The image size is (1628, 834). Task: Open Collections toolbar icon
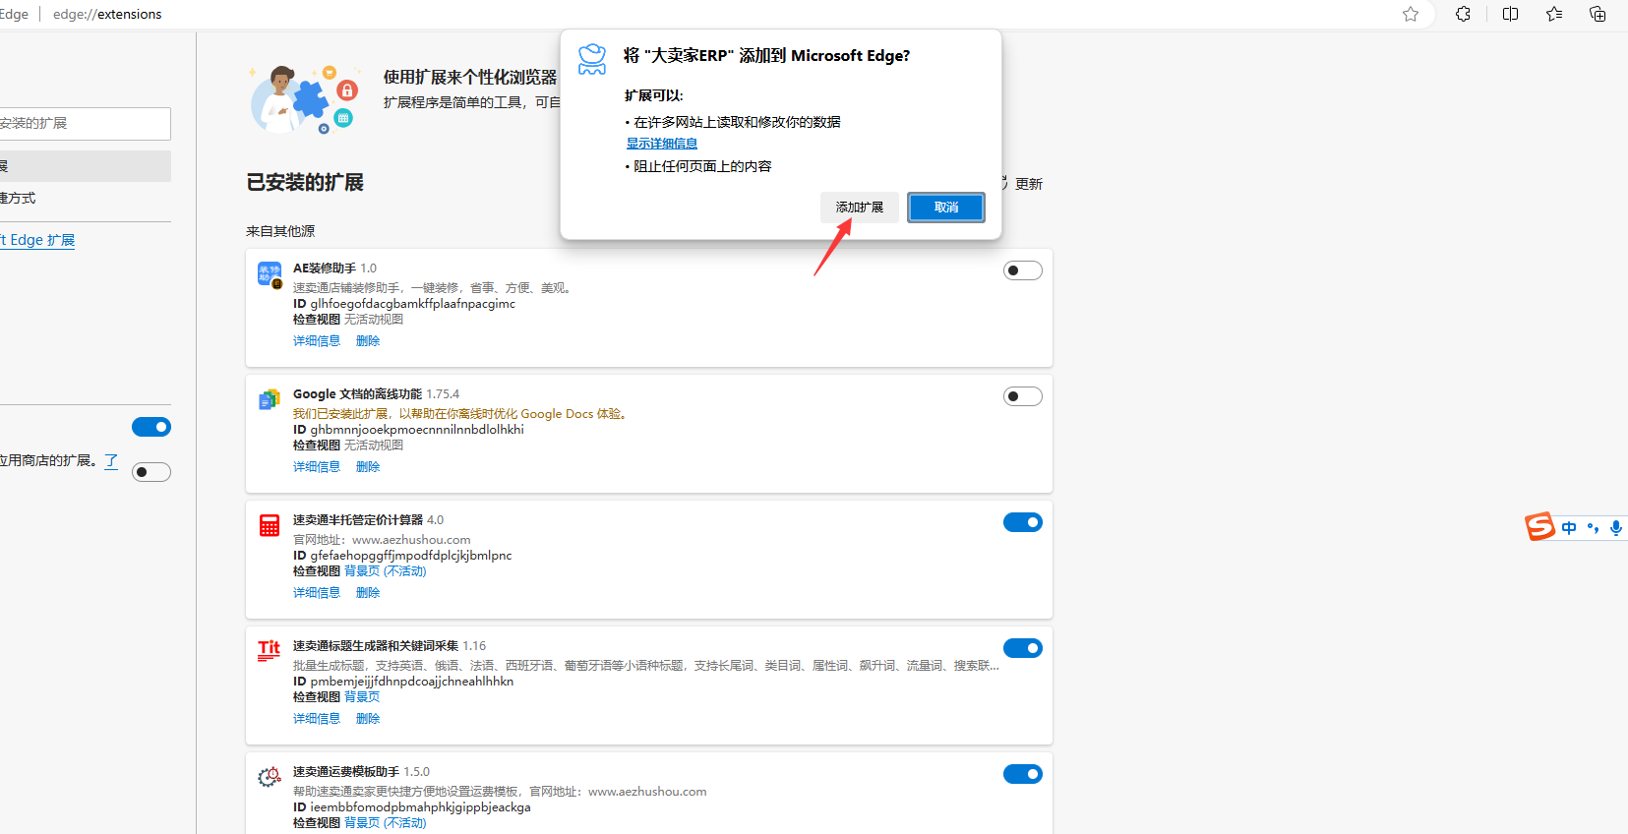[x=1598, y=14]
